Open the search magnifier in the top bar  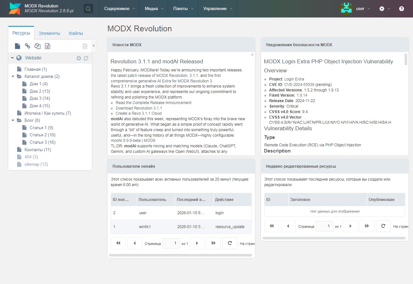88,9
